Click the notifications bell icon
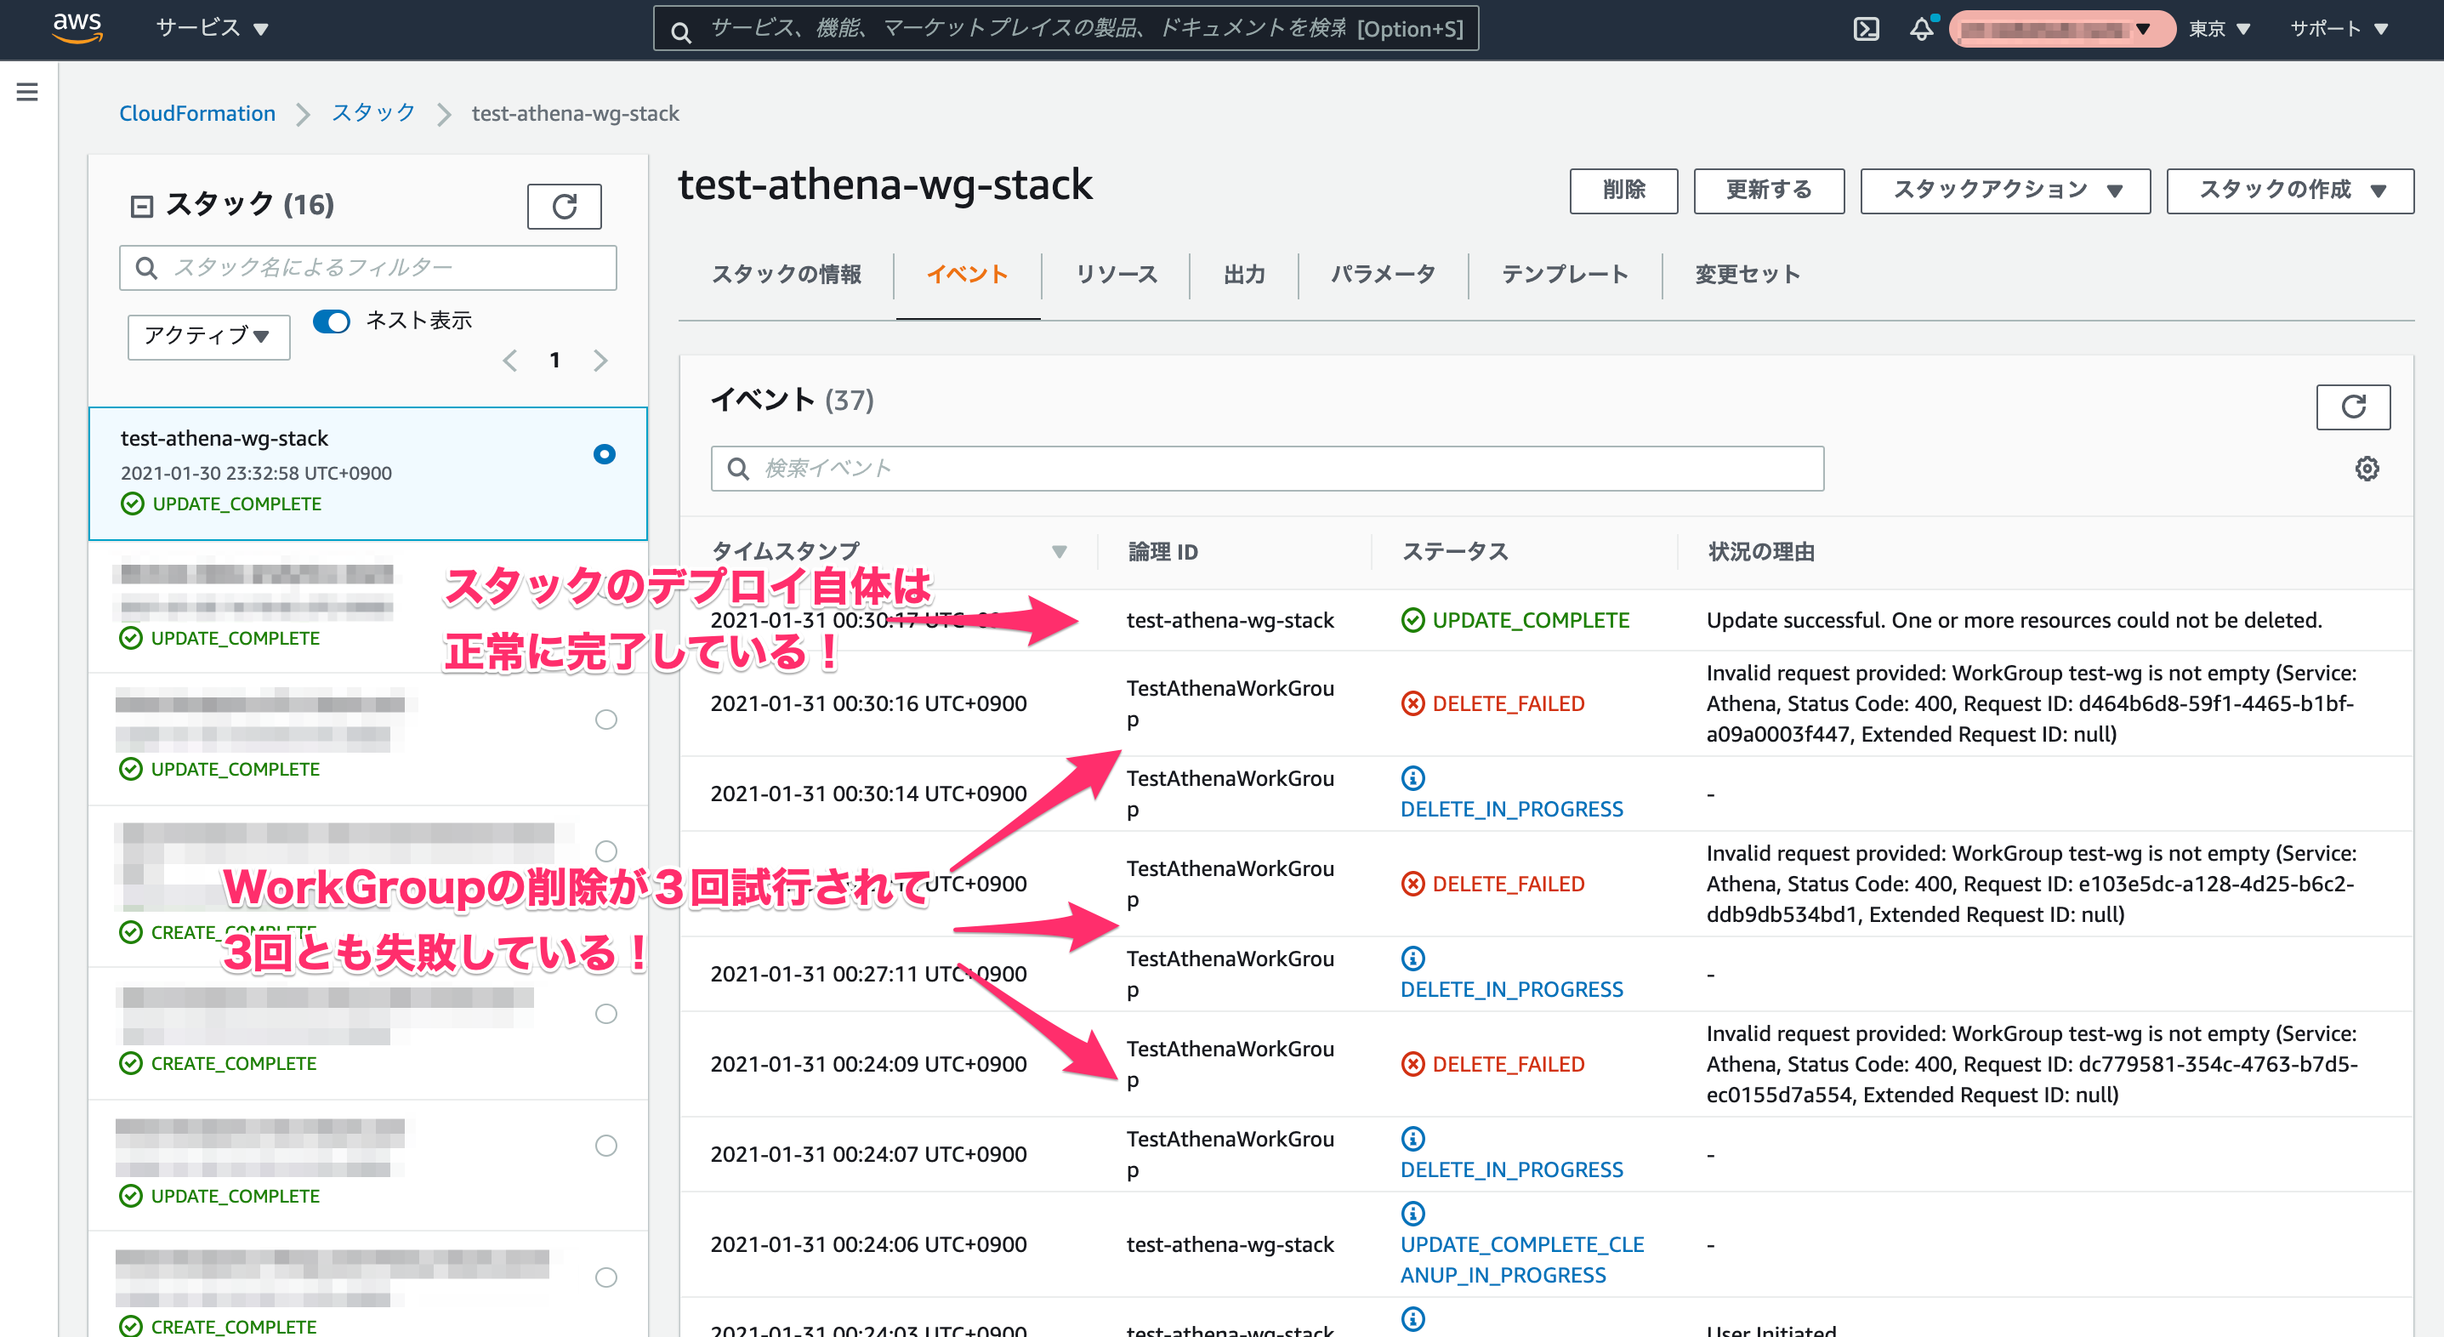The height and width of the screenshot is (1337, 2444). click(x=1920, y=28)
